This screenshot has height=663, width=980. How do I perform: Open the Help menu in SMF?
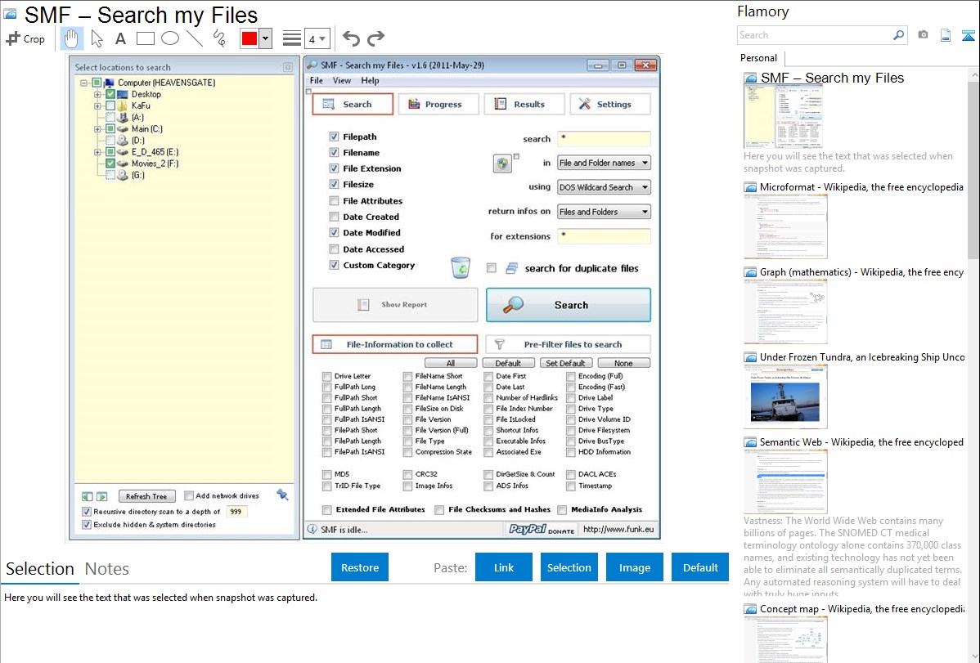(370, 81)
